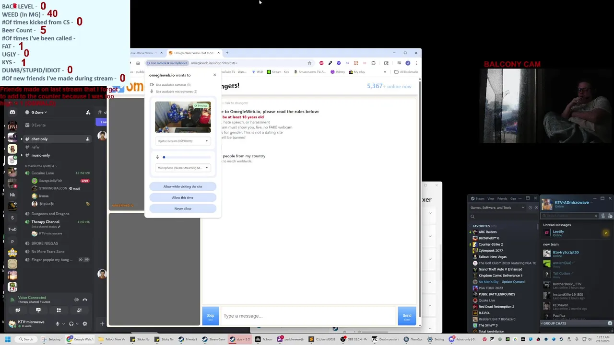Open Discord activities launcher icon
614x345 pixels.
[59, 310]
